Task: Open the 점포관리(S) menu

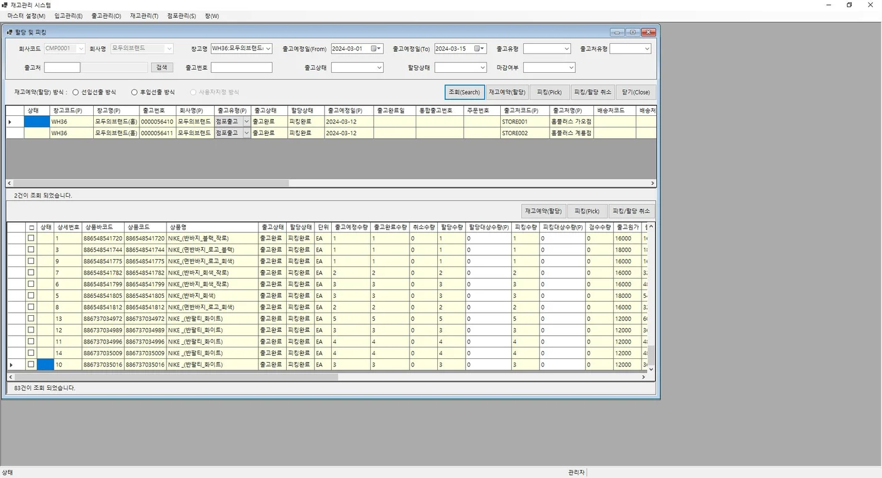Action: (181, 16)
